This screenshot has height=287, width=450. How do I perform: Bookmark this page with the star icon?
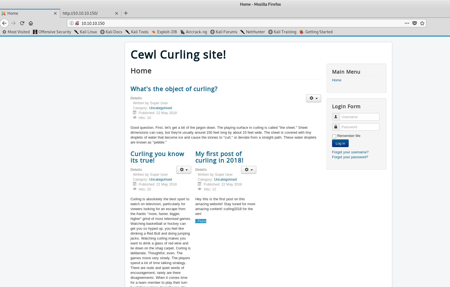[422, 23]
